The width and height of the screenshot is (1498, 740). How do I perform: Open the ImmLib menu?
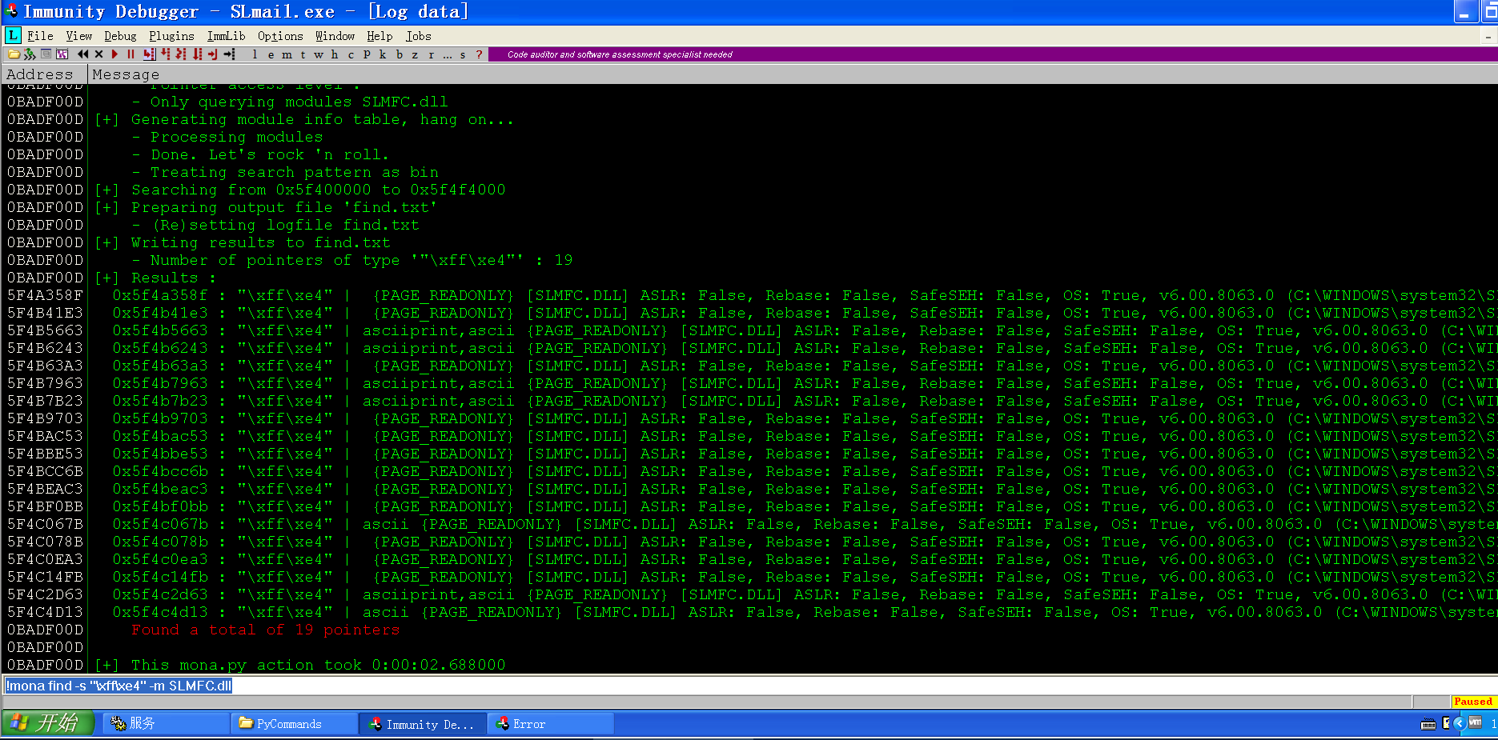(226, 36)
